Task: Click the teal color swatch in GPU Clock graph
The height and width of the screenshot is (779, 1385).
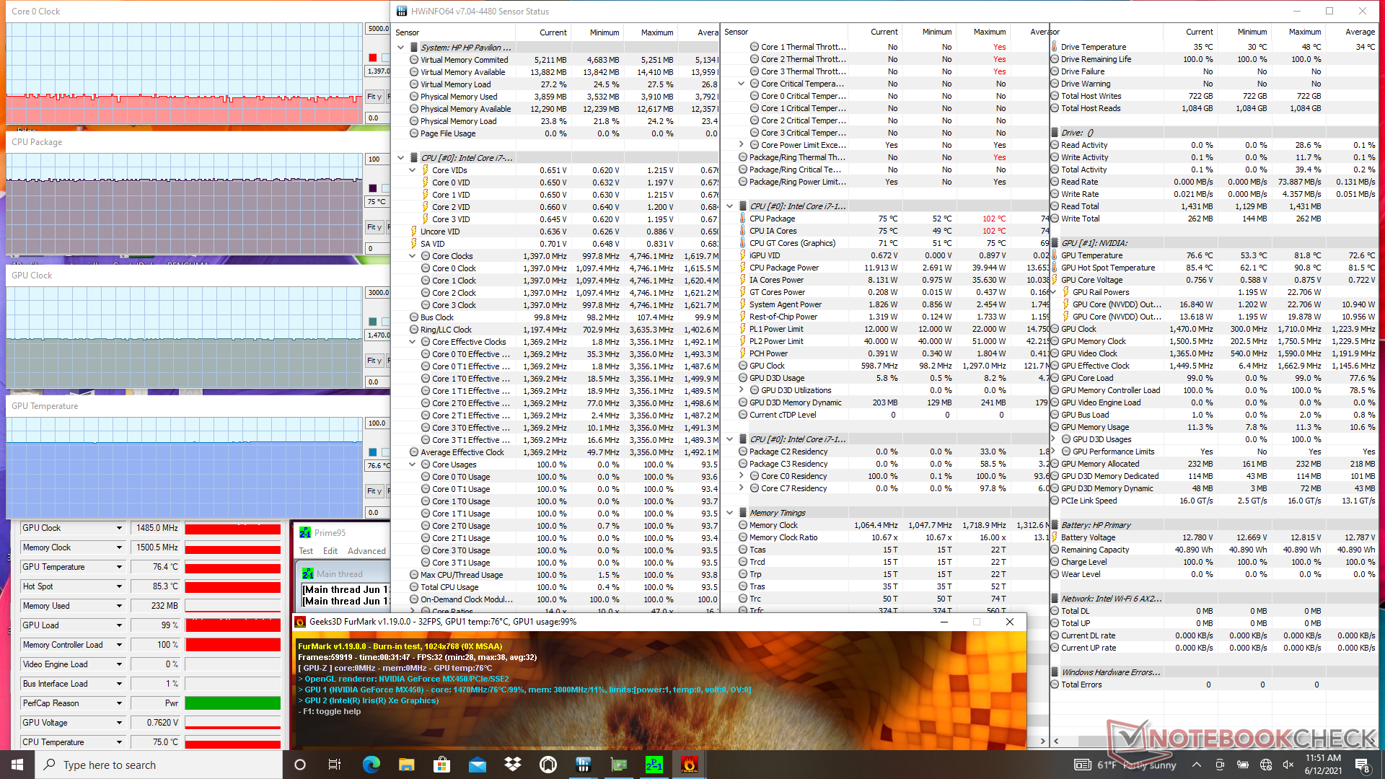Action: (x=372, y=322)
